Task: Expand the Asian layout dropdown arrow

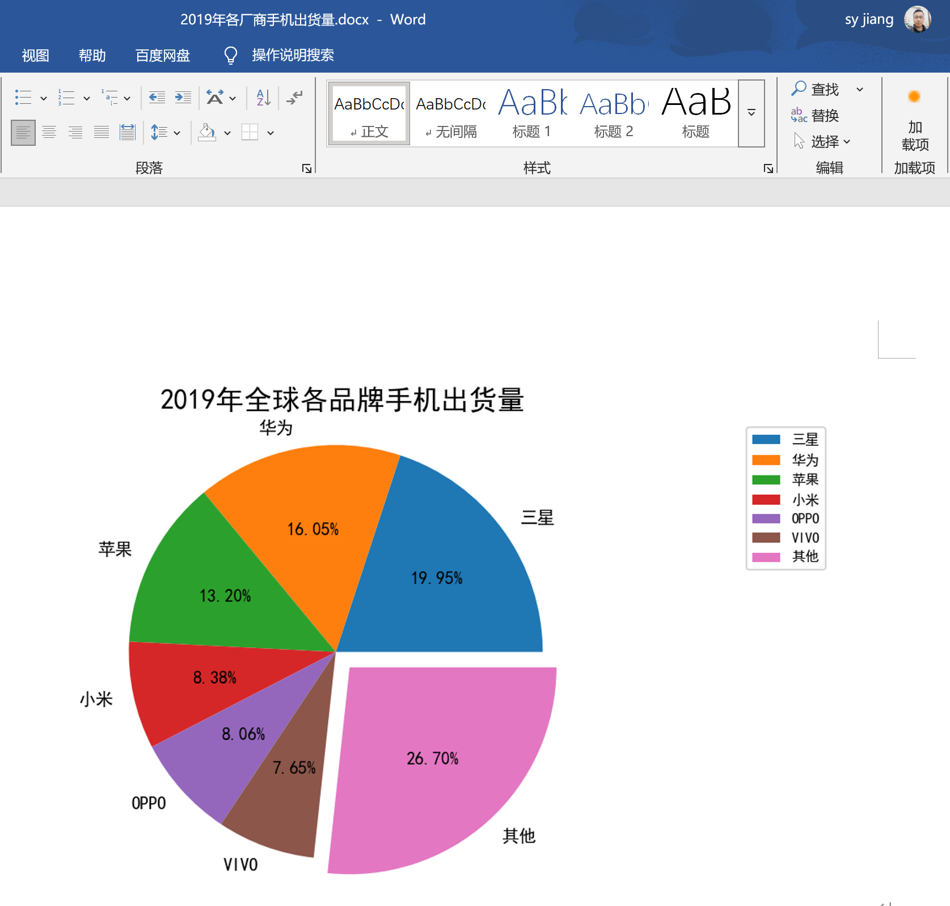Action: [233, 98]
